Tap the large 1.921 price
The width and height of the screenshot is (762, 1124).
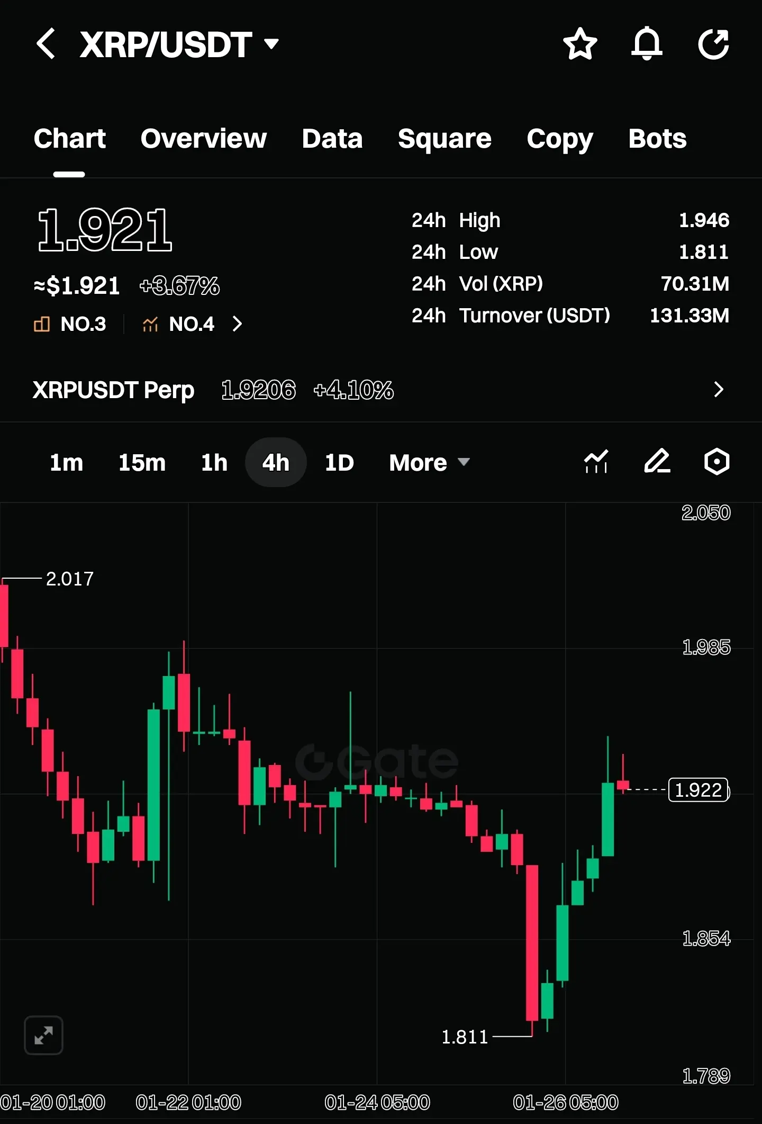click(105, 230)
